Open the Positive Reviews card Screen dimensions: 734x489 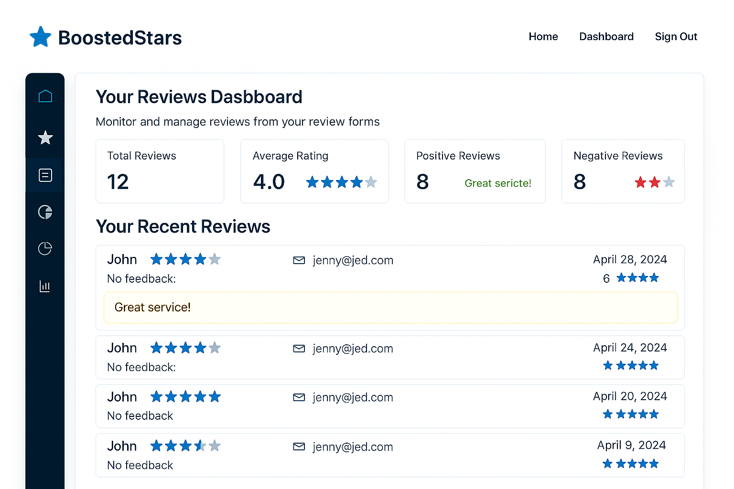[475, 171]
